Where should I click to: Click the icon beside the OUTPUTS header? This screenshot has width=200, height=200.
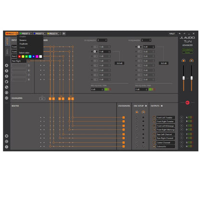pos(162,106)
